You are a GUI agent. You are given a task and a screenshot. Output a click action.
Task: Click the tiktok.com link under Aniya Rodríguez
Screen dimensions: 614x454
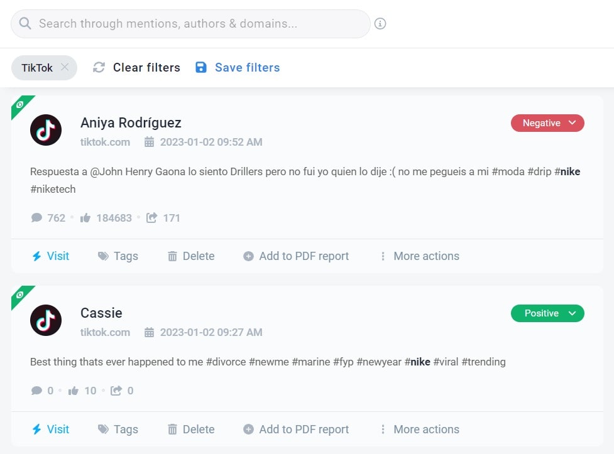tap(105, 142)
